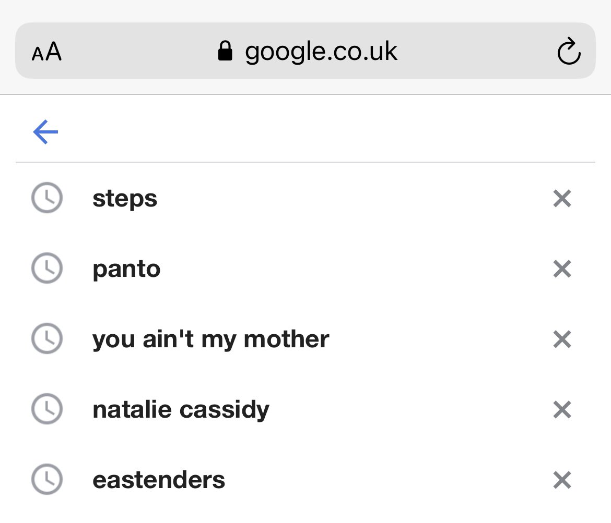
Task: Clear the 'eastenders' search entry
Action: pos(562,480)
